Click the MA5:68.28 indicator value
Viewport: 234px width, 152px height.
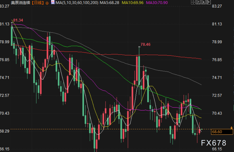click(x=110, y=3)
